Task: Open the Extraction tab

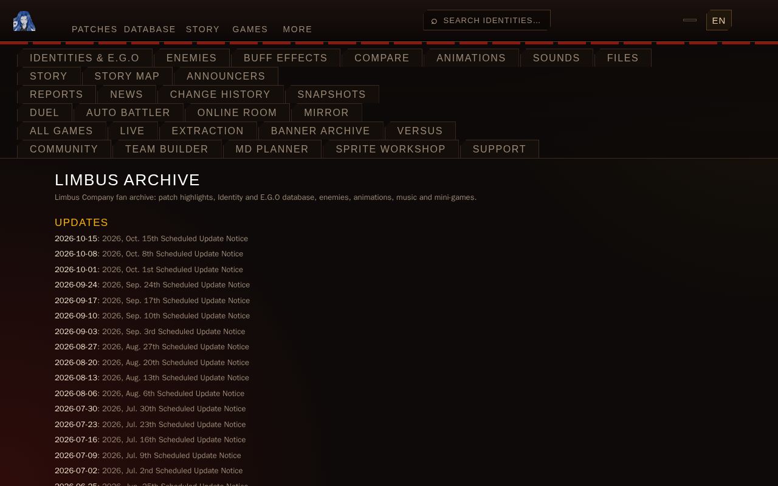Action: (x=207, y=131)
